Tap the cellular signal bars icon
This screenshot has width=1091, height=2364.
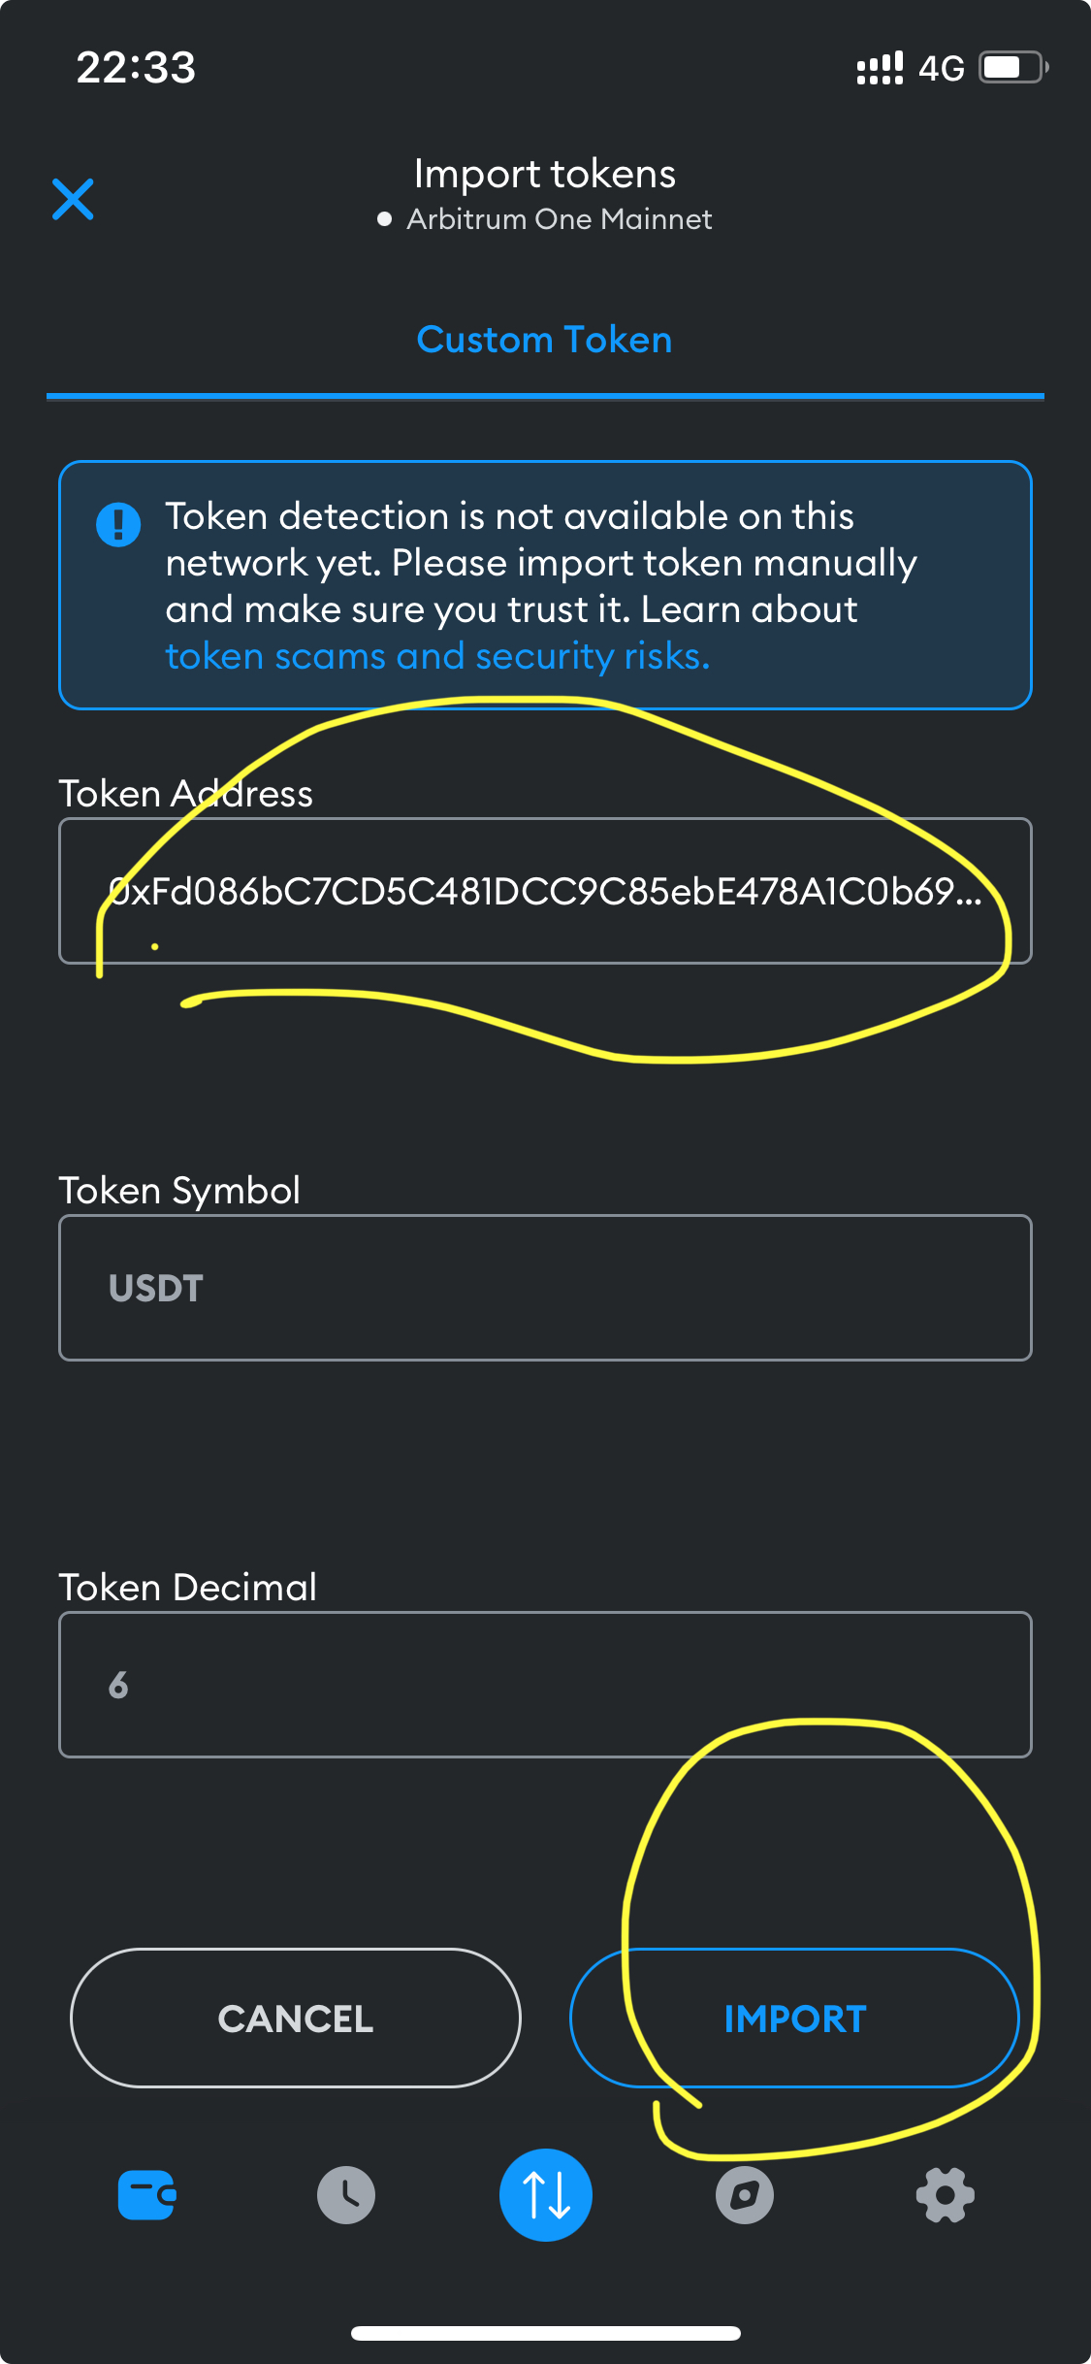pyautogui.click(x=880, y=68)
